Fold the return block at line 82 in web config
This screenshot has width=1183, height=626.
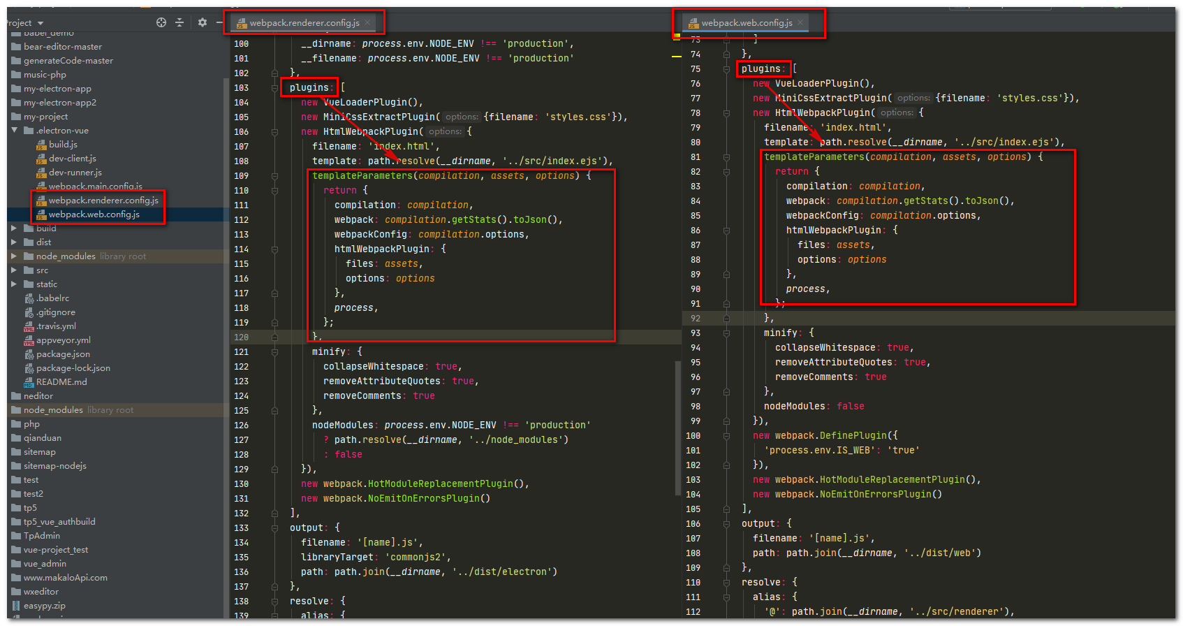(726, 172)
